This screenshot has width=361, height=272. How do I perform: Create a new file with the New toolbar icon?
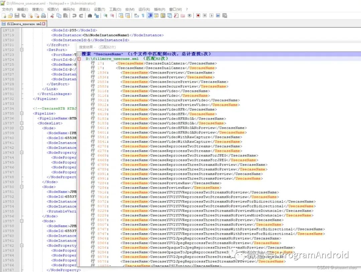point(4,16)
